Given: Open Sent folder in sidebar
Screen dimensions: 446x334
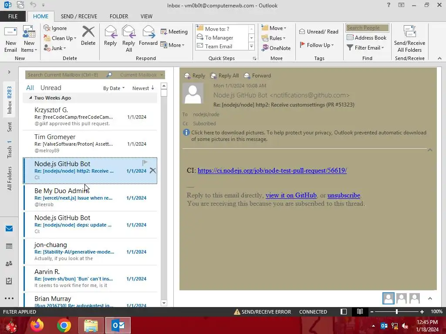Looking at the screenshot, I should click(x=10, y=127).
